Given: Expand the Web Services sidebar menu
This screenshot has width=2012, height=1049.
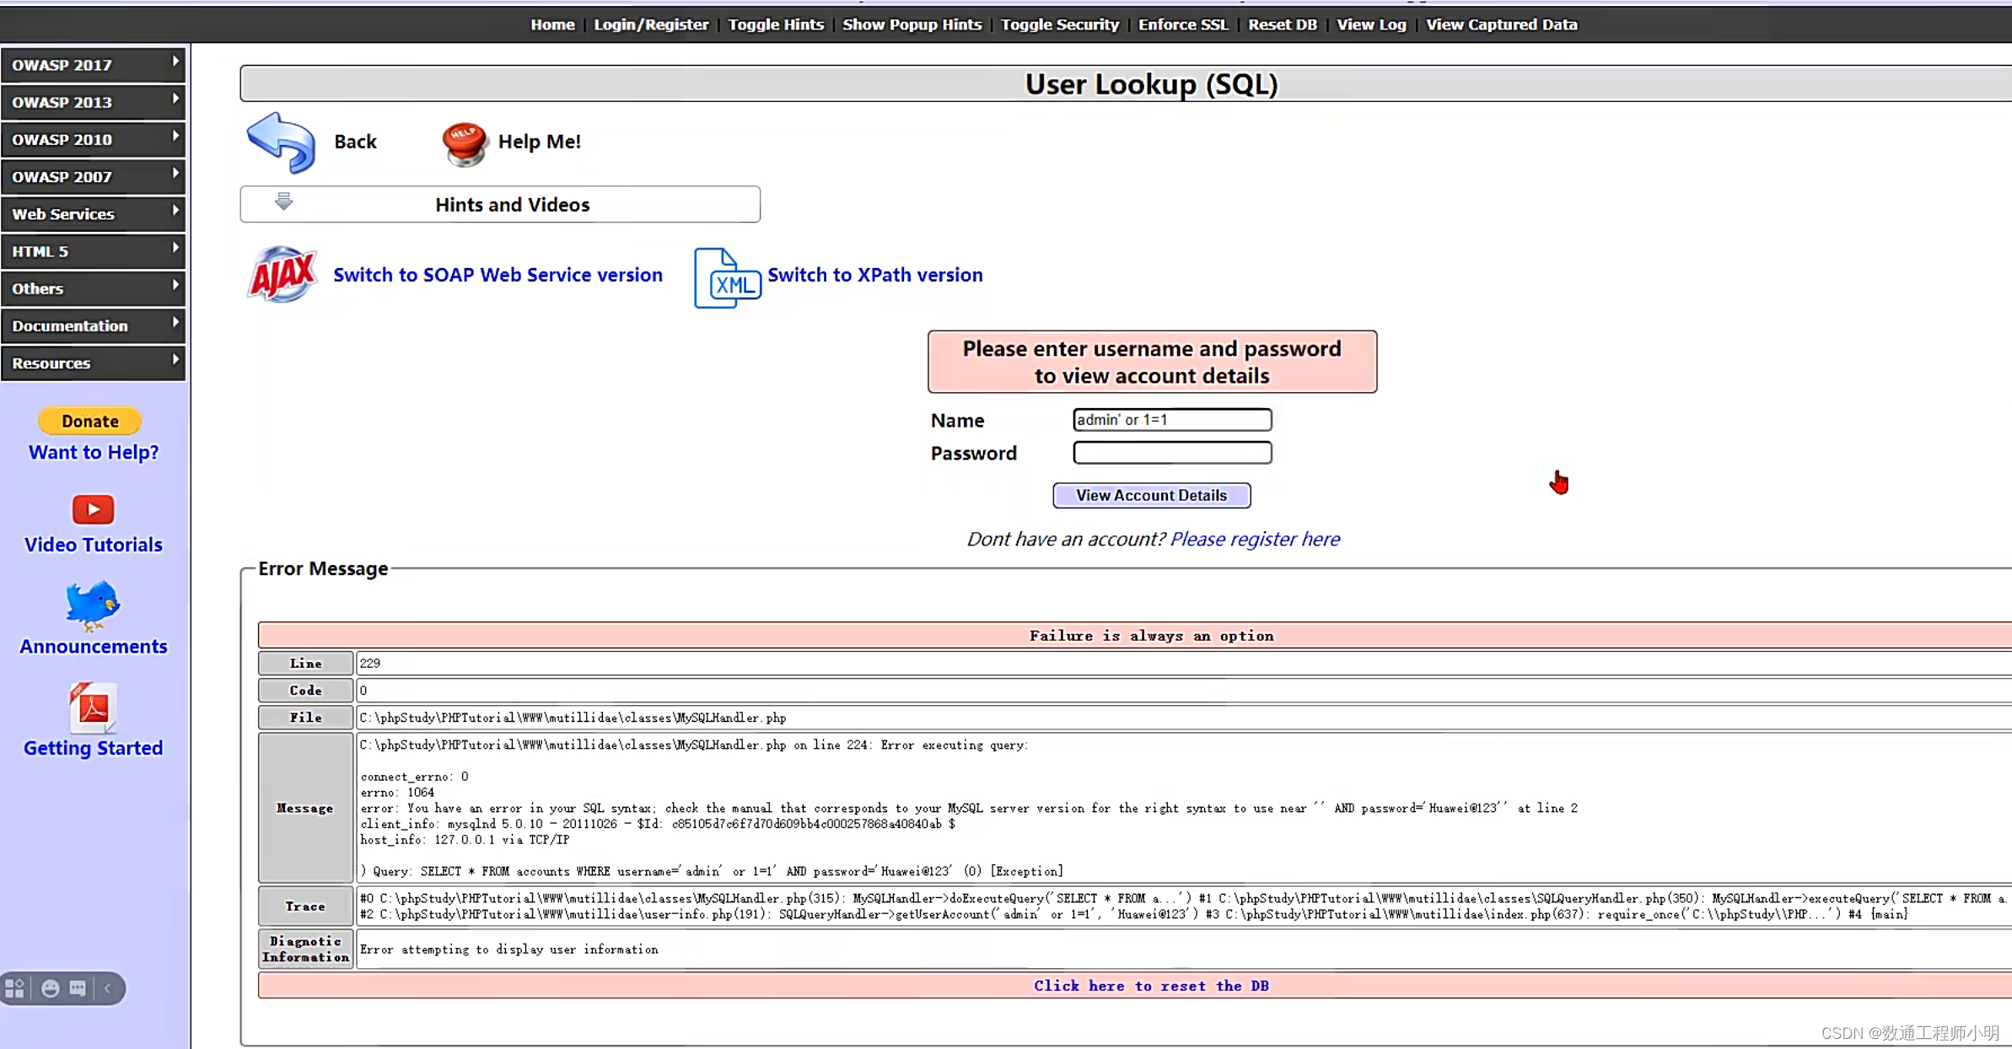Looking at the screenshot, I should coord(93,214).
